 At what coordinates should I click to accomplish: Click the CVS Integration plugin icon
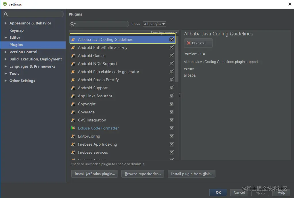pyautogui.click(x=73, y=120)
